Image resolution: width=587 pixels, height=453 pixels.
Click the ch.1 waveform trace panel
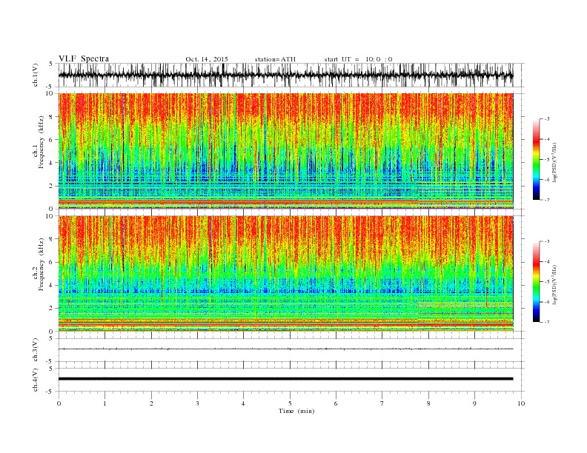pyautogui.click(x=291, y=75)
